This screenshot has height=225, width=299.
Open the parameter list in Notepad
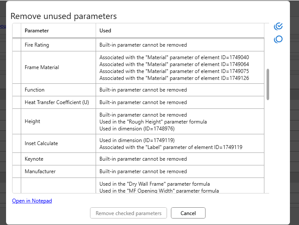[x=32, y=201]
